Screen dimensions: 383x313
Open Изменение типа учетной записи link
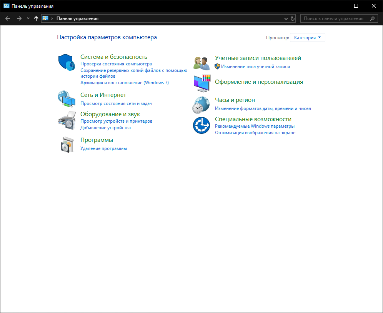255,67
